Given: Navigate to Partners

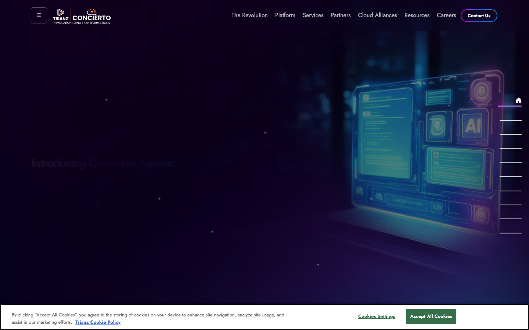Looking at the screenshot, I should tap(341, 15).
